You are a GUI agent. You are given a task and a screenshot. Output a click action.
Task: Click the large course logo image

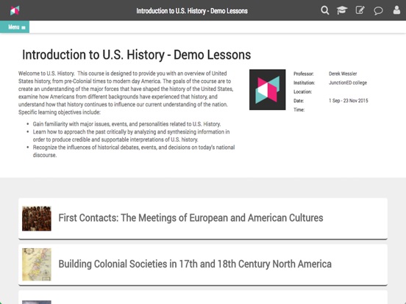point(268,90)
